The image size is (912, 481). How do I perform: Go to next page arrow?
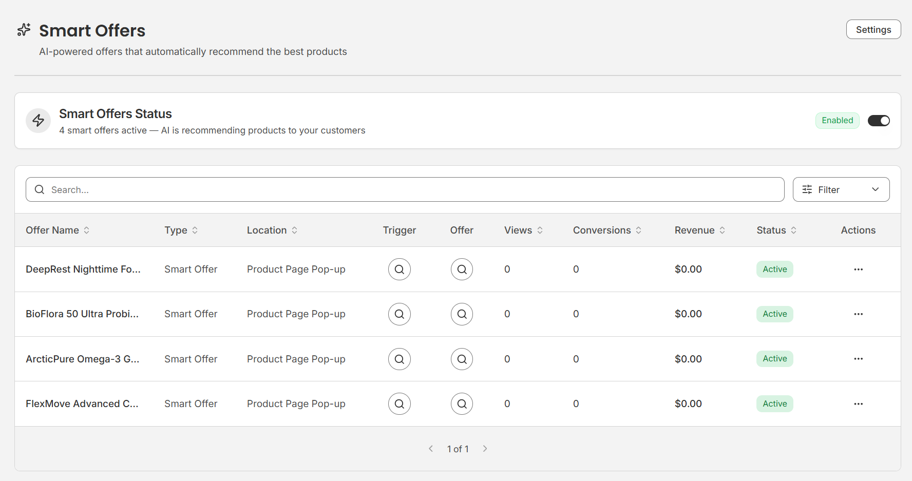click(485, 449)
